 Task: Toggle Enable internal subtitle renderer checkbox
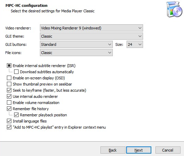[x=9, y=66]
